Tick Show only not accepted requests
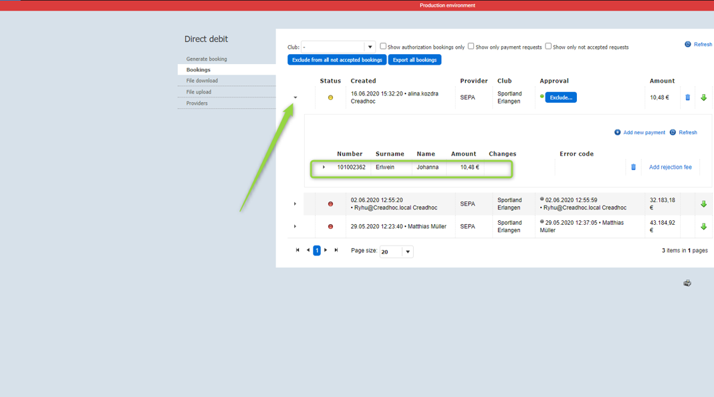Screen dimensions: 714x397 point(548,46)
